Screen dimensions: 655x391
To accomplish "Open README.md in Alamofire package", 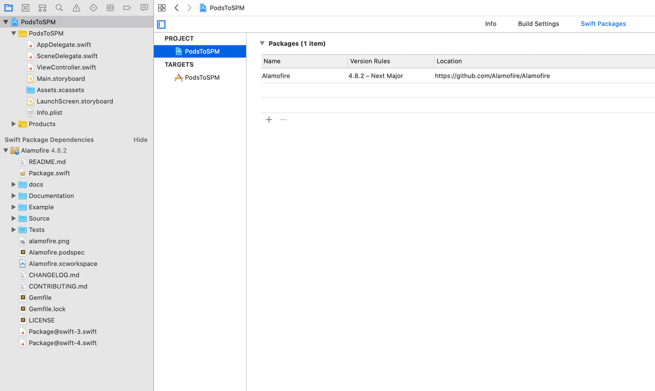I will point(47,162).
